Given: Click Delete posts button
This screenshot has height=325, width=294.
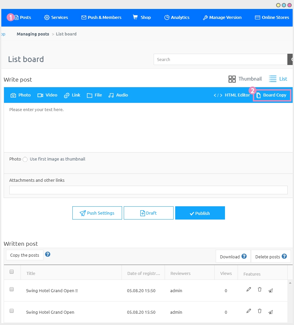Looking at the screenshot, I should pyautogui.click(x=271, y=257).
